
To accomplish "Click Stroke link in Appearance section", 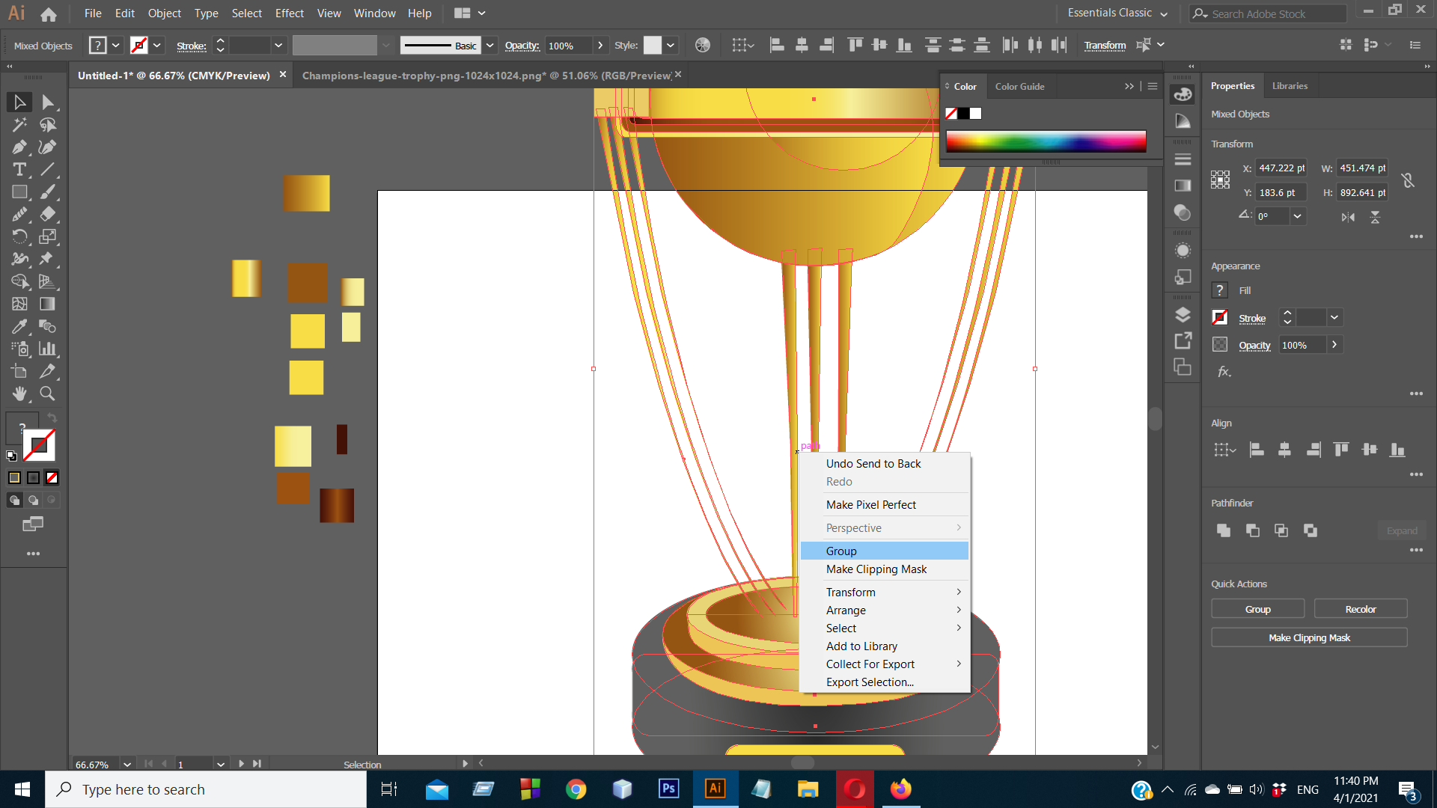I will pyautogui.click(x=1251, y=318).
